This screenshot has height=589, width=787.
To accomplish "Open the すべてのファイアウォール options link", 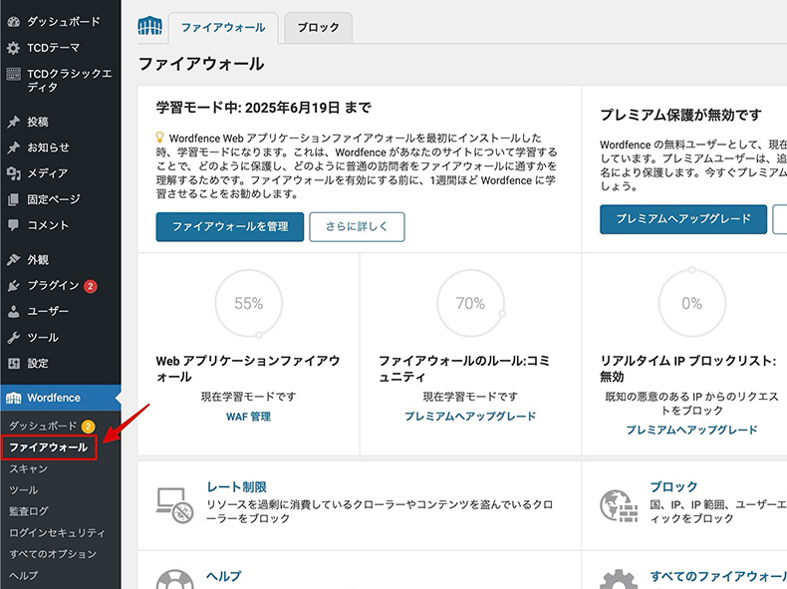I will tap(718, 576).
